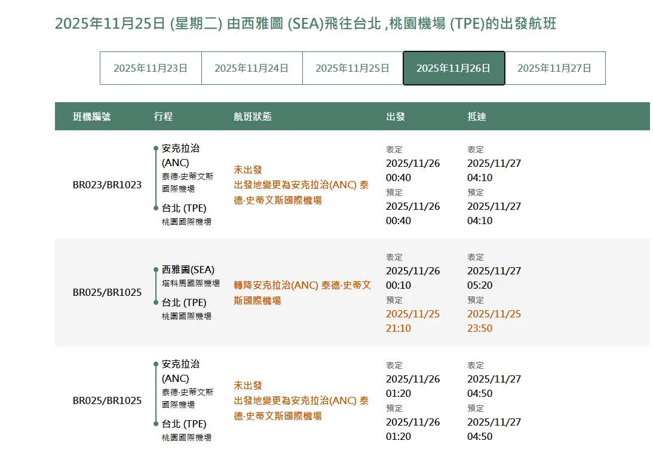Click scheduled arrival time 05:20

[x=480, y=286]
